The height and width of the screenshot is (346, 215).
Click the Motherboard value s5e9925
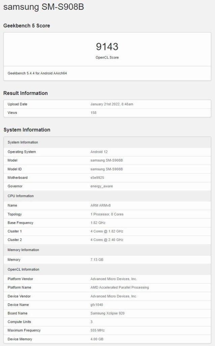point(97,178)
